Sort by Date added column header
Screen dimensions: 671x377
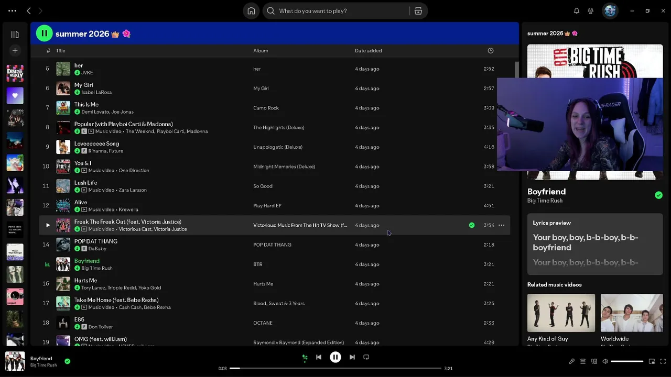(x=368, y=51)
